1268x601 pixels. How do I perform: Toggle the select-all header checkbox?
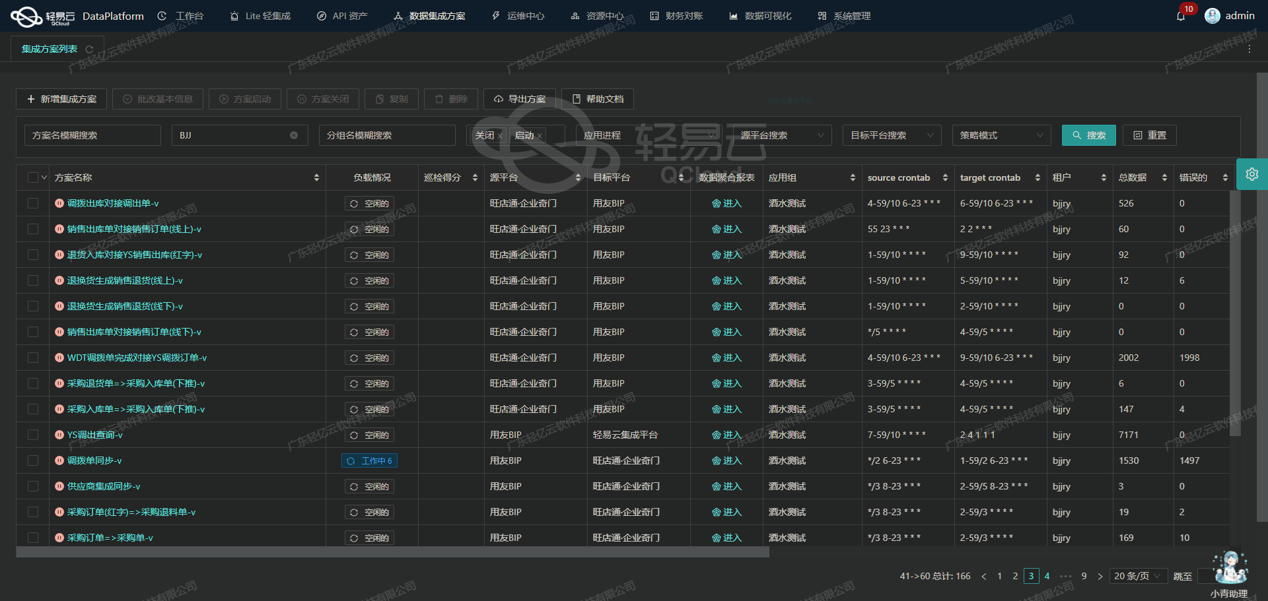(x=32, y=177)
